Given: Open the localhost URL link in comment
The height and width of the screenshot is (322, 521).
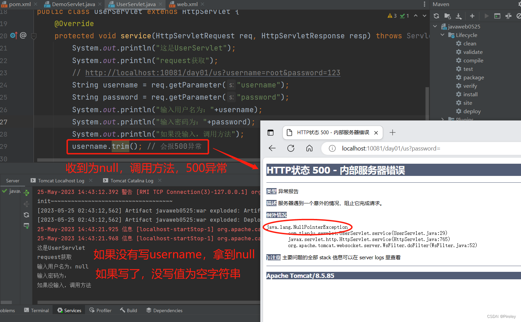Looking at the screenshot, I should pyautogui.click(x=213, y=73).
